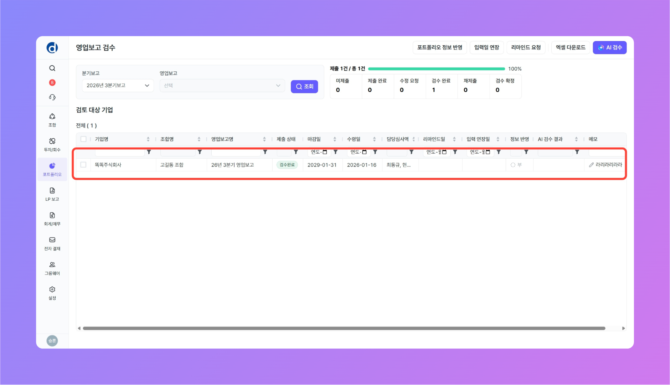670x385 pixels.
Task: Click the filter funnel for 제출 상태 column
Action: [x=296, y=152]
